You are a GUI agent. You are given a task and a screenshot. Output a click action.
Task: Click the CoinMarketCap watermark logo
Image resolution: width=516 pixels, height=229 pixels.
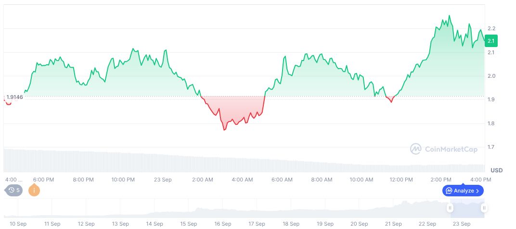[444, 149]
